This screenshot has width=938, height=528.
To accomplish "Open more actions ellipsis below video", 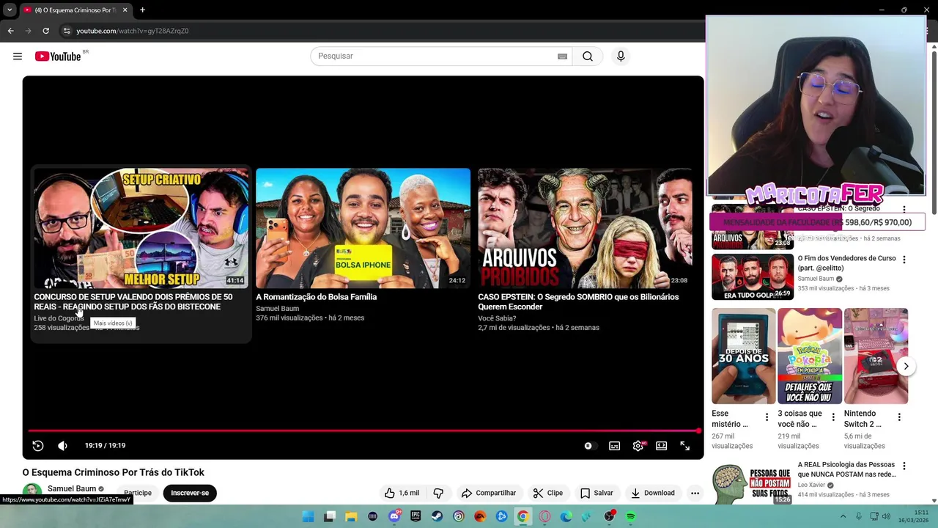I will click(695, 493).
